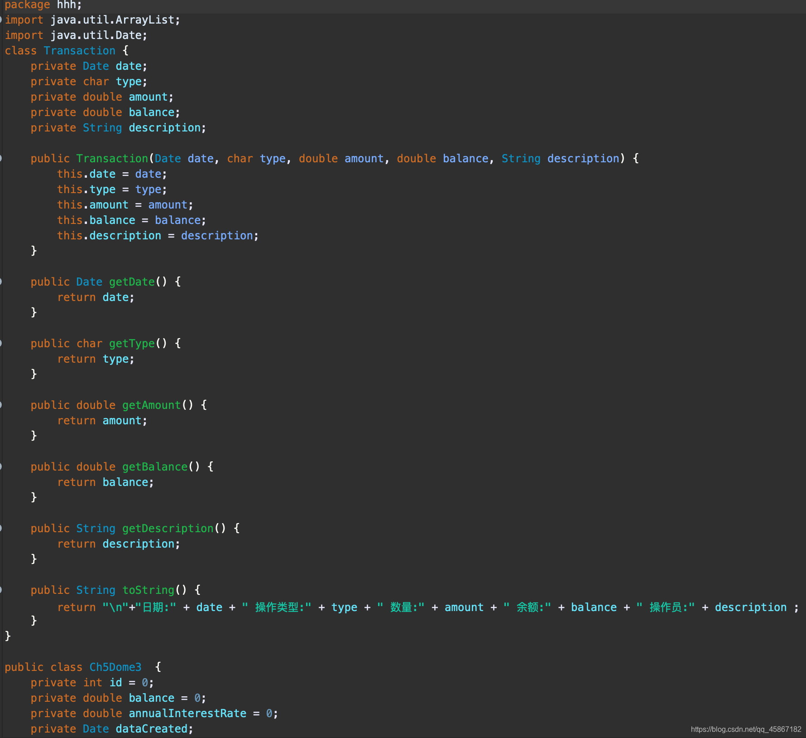Click the 'getDescription' method name
This screenshot has height=738, width=806.
coord(168,529)
